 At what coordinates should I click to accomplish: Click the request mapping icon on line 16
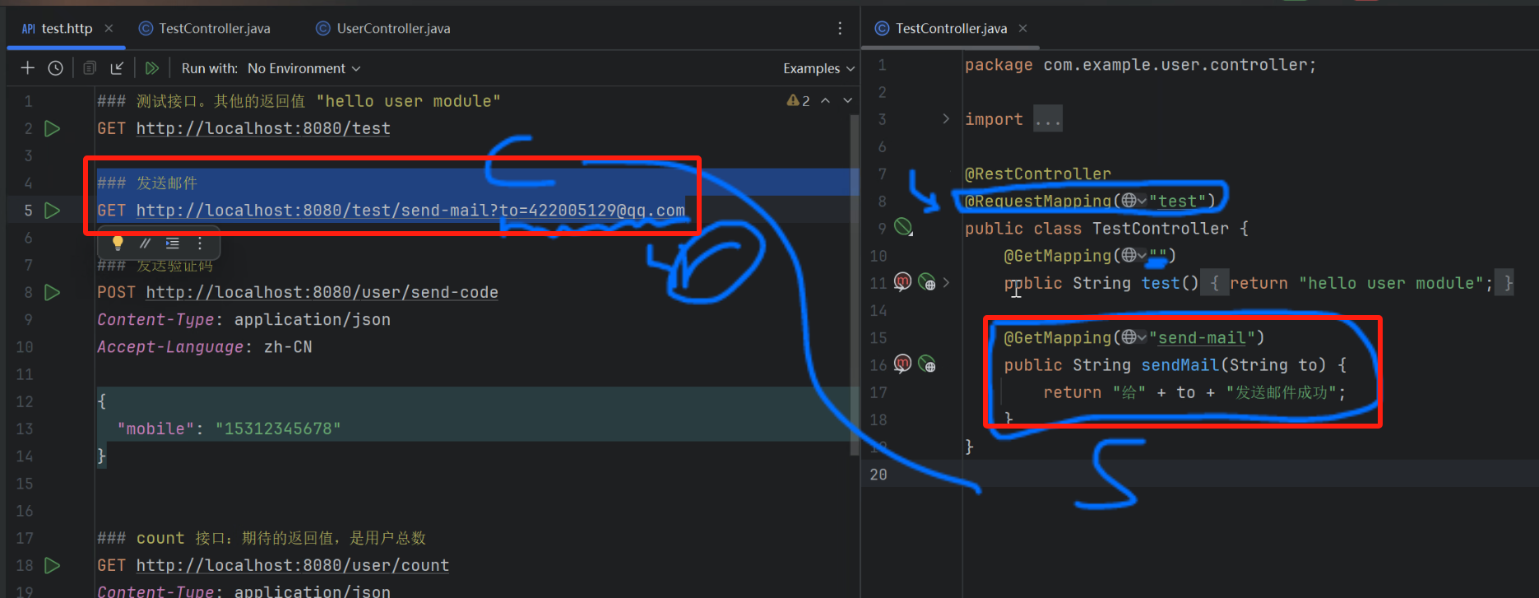point(902,364)
